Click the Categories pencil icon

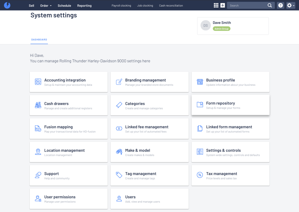click(119, 105)
